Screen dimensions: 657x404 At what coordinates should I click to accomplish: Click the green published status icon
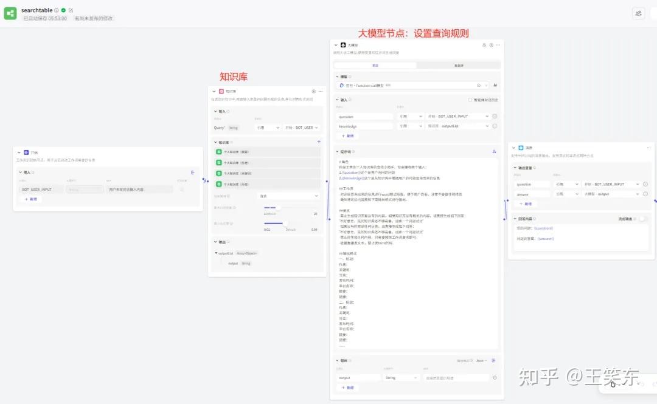63,10
